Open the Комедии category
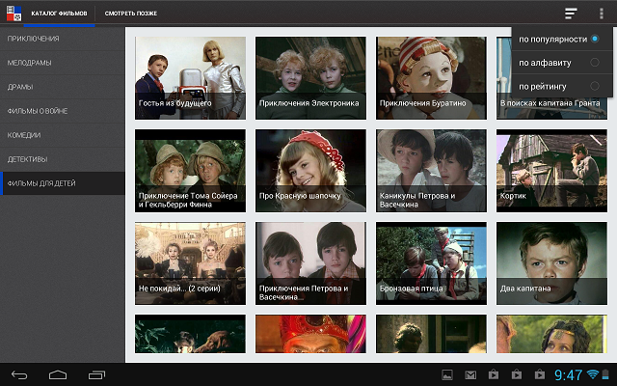 (63, 135)
